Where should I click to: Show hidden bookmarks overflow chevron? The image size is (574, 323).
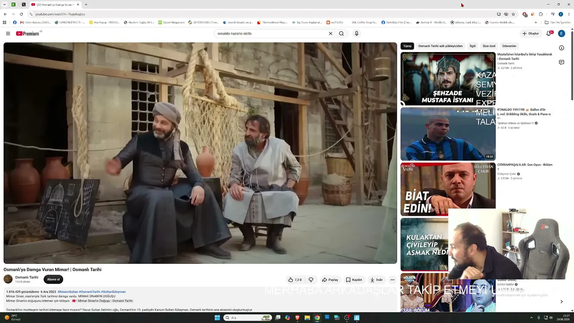point(535,22)
